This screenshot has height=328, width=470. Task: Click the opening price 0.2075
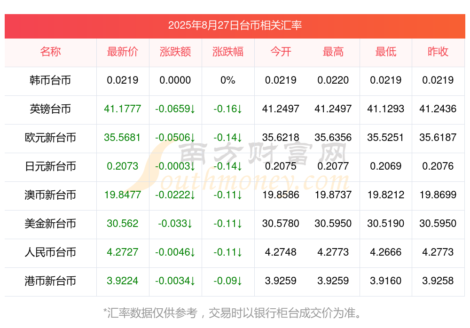(x=281, y=166)
